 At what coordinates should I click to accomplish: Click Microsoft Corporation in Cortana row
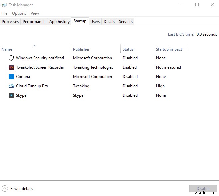(93, 77)
